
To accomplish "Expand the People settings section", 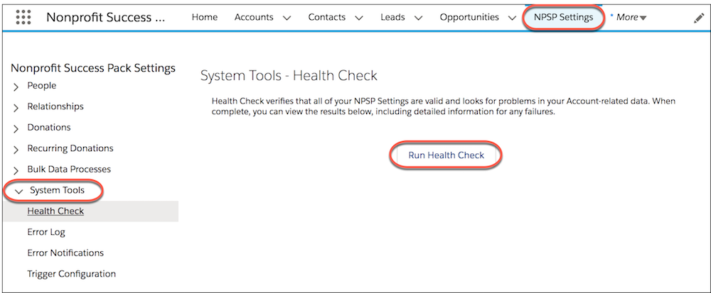I will click(16, 87).
